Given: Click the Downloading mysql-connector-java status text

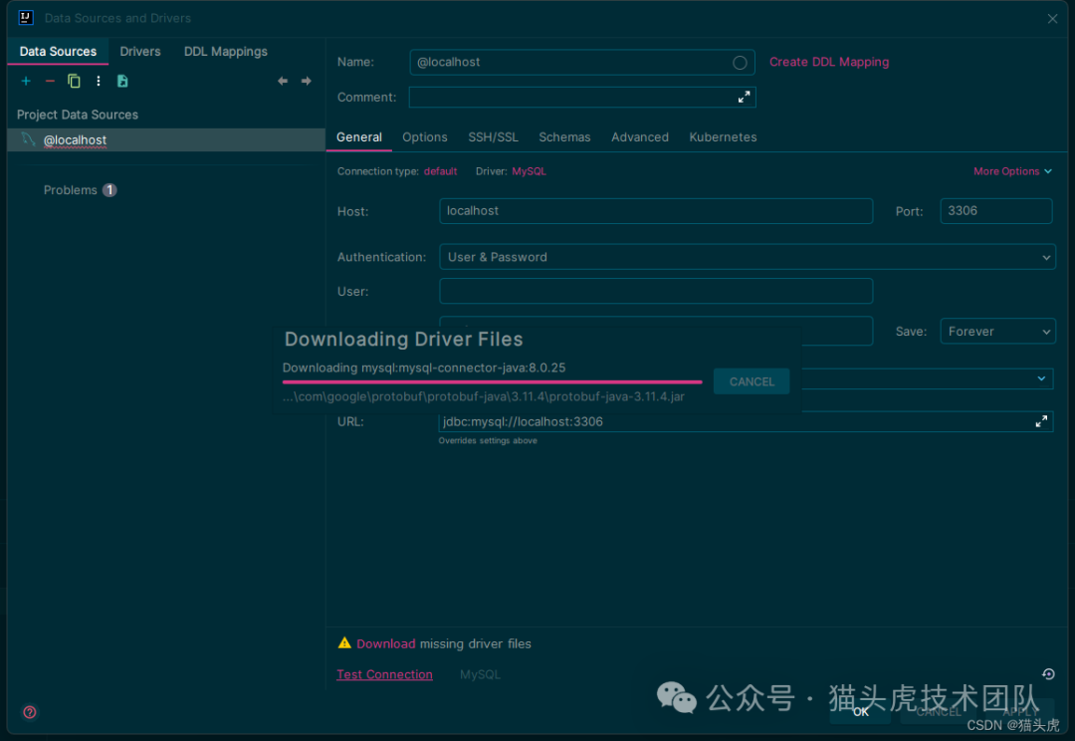Looking at the screenshot, I should coord(424,368).
